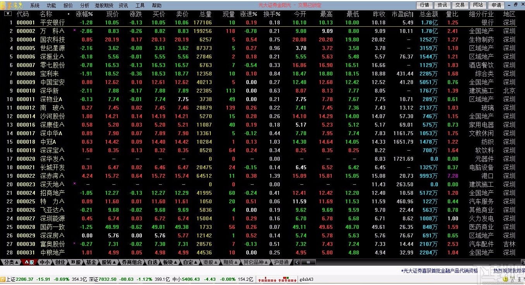Switch to the 自选 tab
Image resolution: width=525 pixels, height=285 pixels.
tap(153, 262)
